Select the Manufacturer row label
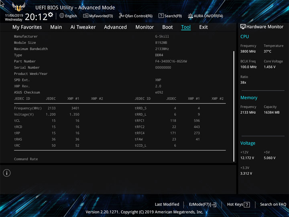Viewport: 289px width, 217px height. pos(26,36)
